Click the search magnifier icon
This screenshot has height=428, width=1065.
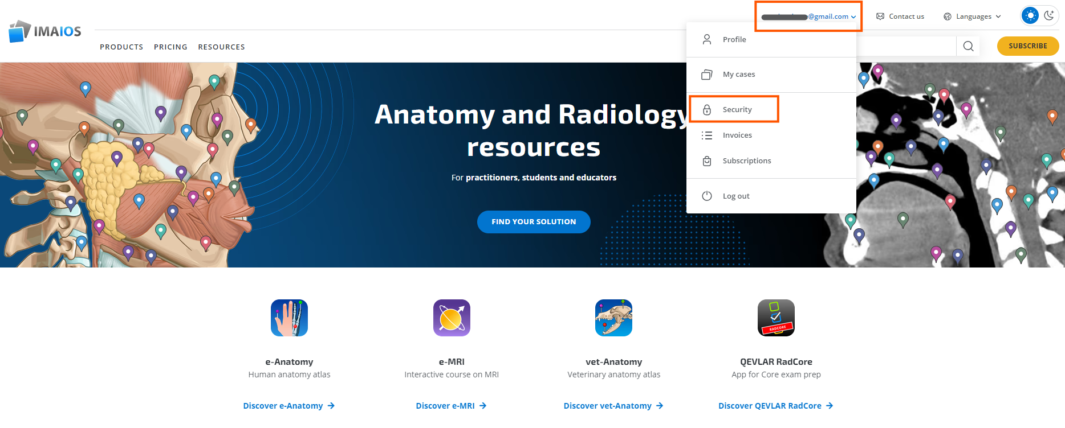pyautogui.click(x=968, y=46)
